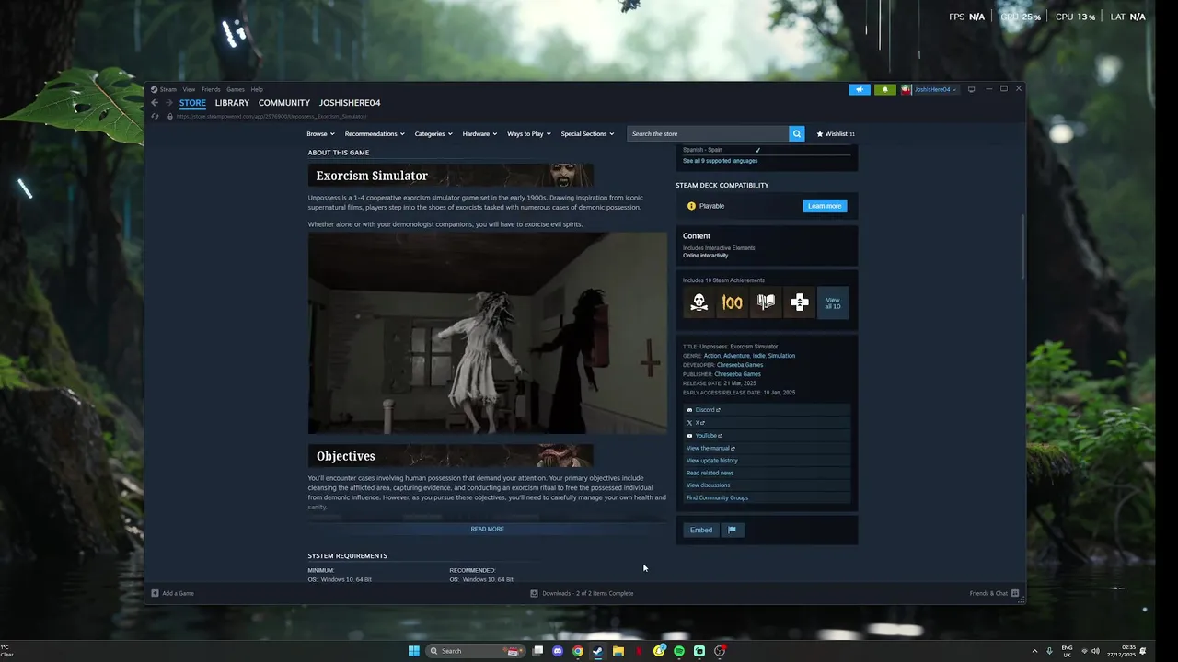Open Google Chrome from the taskbar
The image size is (1178, 662).
pos(578,651)
